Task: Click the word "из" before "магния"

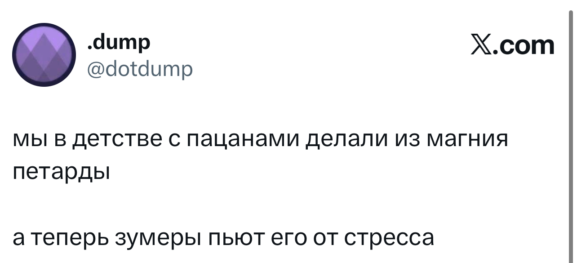Action: pyautogui.click(x=406, y=140)
